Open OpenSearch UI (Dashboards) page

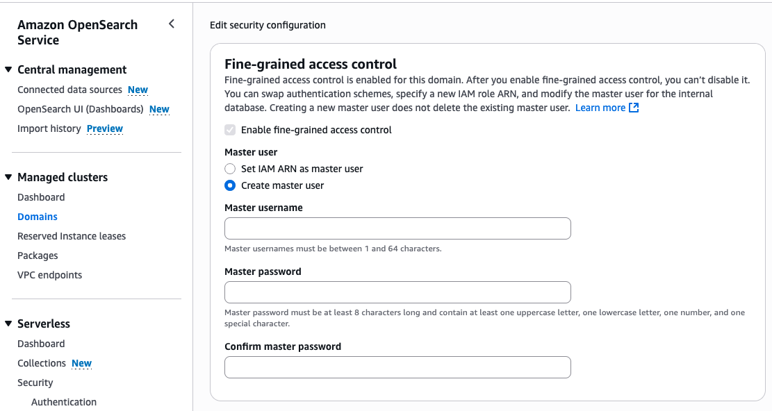(x=80, y=109)
